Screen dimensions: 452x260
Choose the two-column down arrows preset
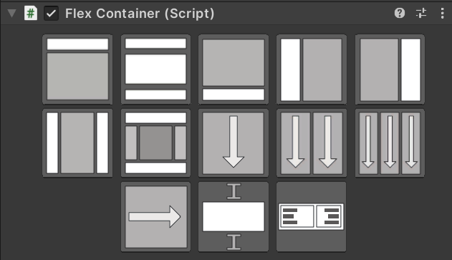pyautogui.click(x=312, y=143)
